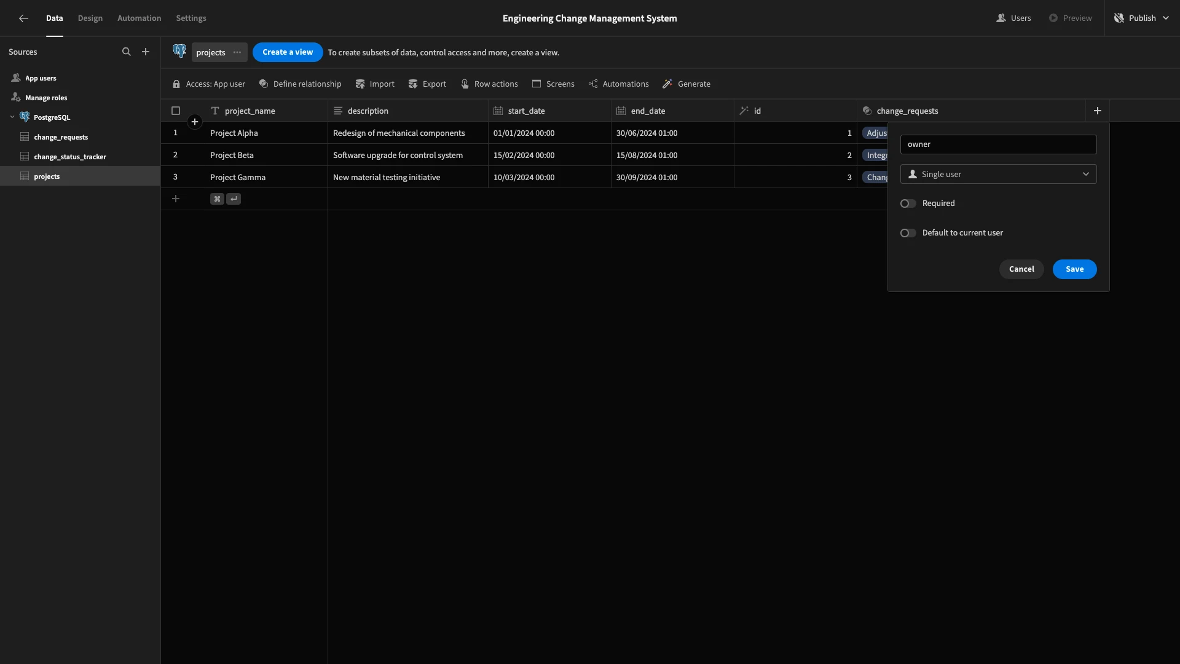
Task: Edit the owner column name field
Action: click(998, 144)
